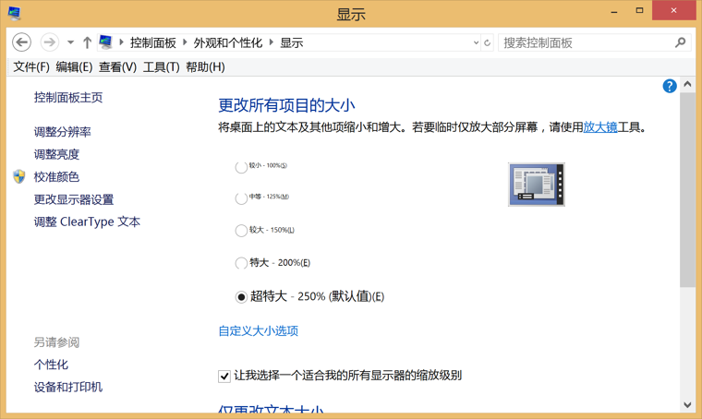Click the Up one level arrow
The image size is (702, 419).
click(x=87, y=42)
